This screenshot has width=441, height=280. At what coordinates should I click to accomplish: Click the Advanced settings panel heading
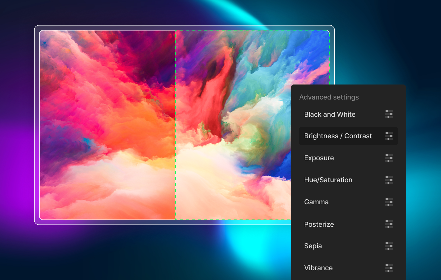click(x=329, y=97)
